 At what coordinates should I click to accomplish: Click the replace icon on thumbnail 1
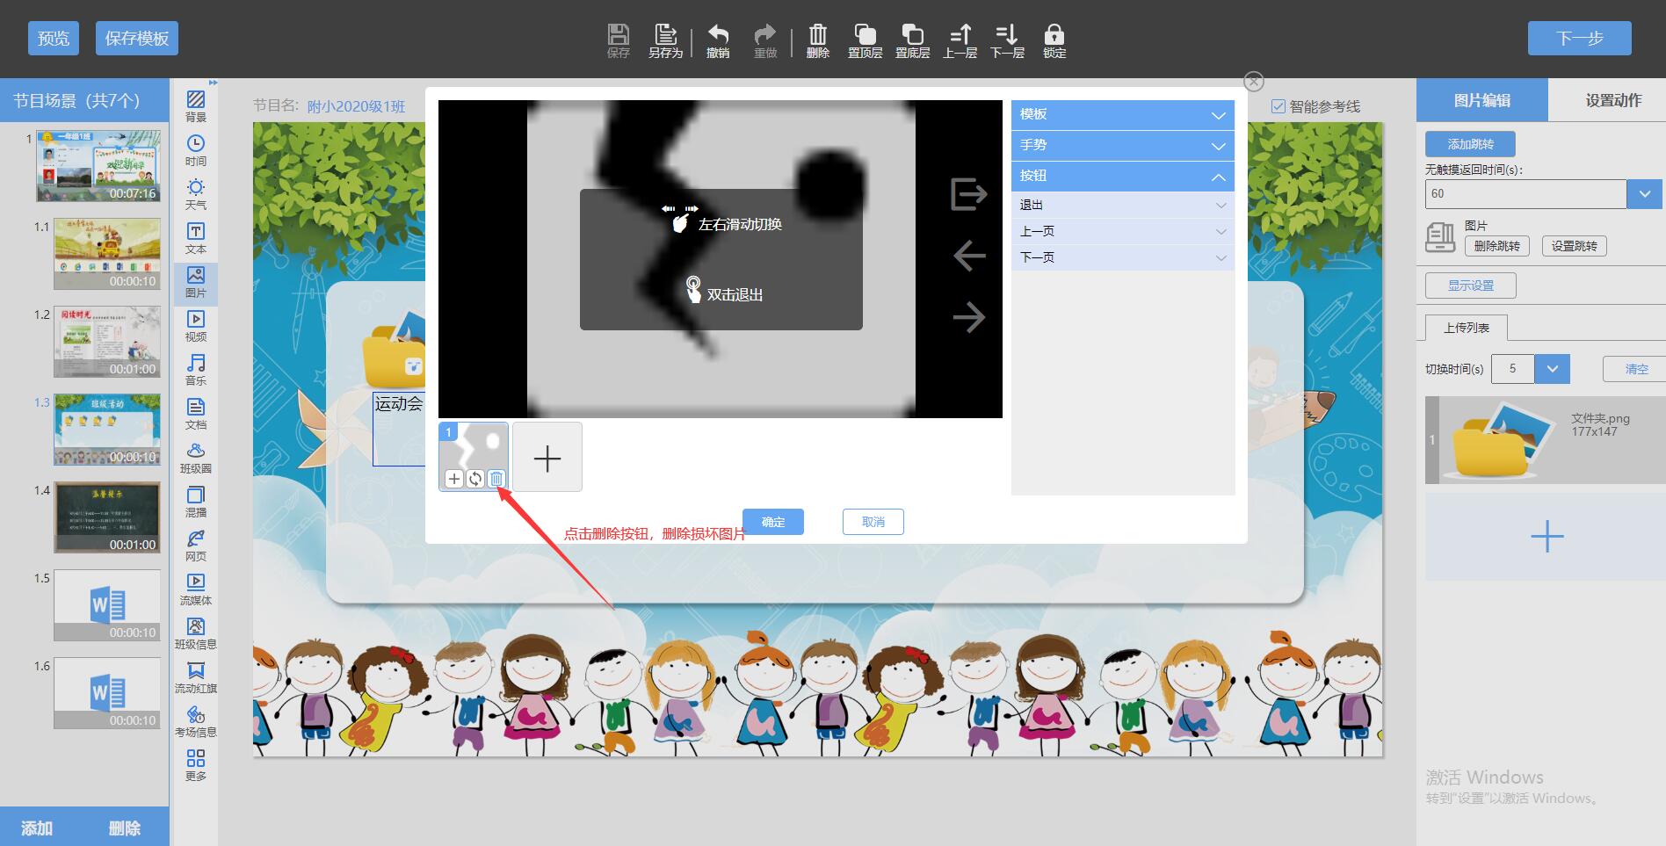tap(475, 479)
